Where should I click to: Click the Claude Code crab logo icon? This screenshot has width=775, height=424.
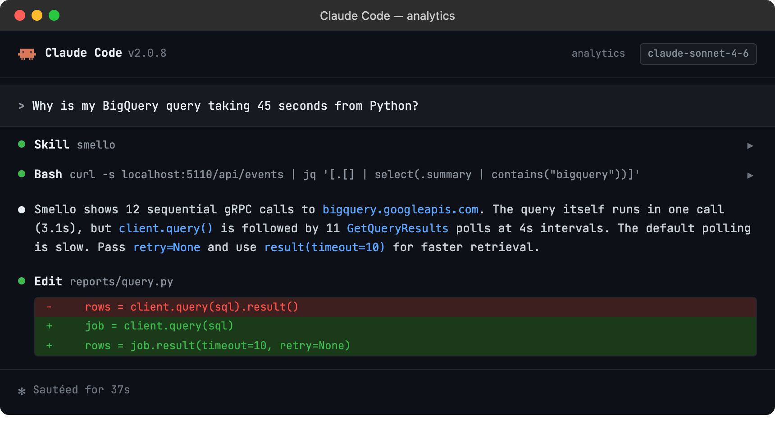click(x=27, y=54)
